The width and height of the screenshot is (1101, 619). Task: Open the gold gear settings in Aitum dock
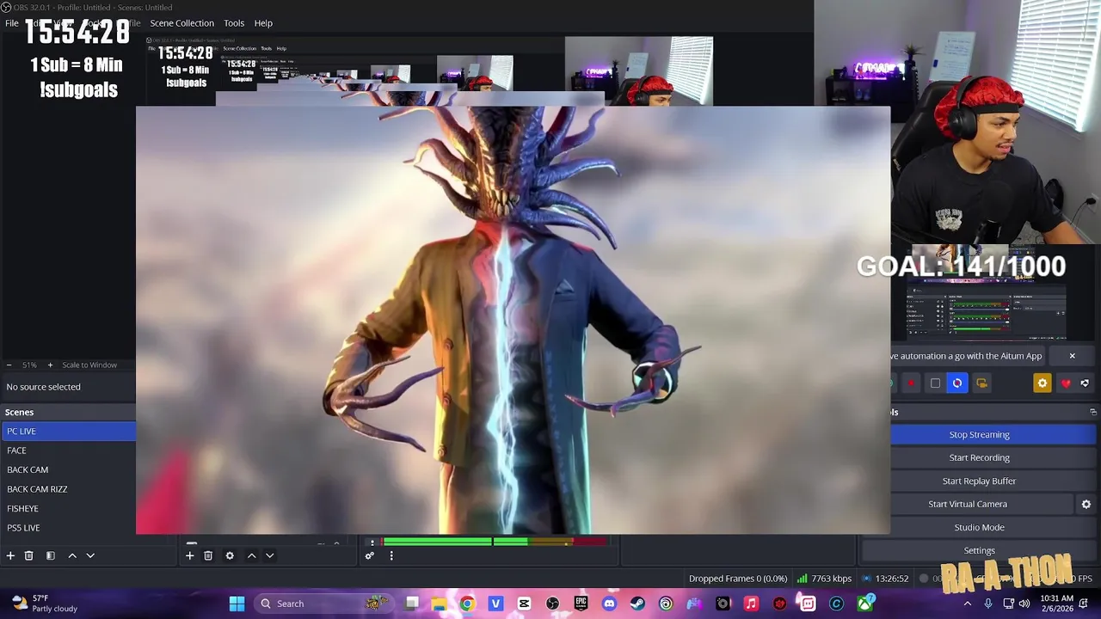coord(1043,383)
